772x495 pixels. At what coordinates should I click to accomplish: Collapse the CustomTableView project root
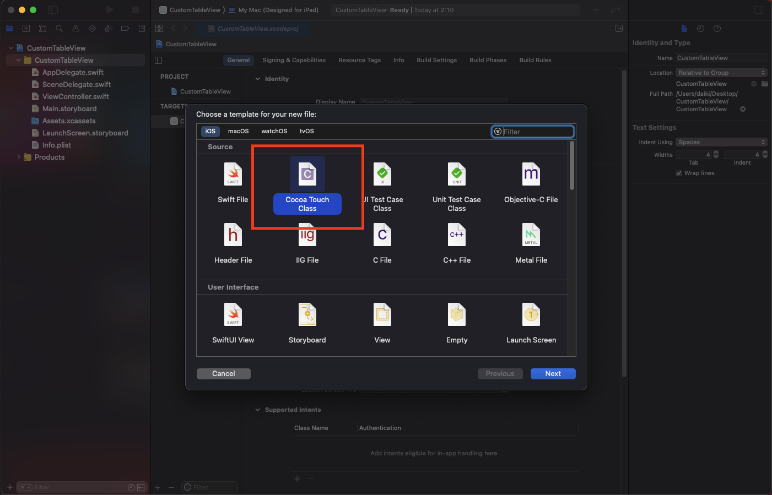pyautogui.click(x=10, y=48)
